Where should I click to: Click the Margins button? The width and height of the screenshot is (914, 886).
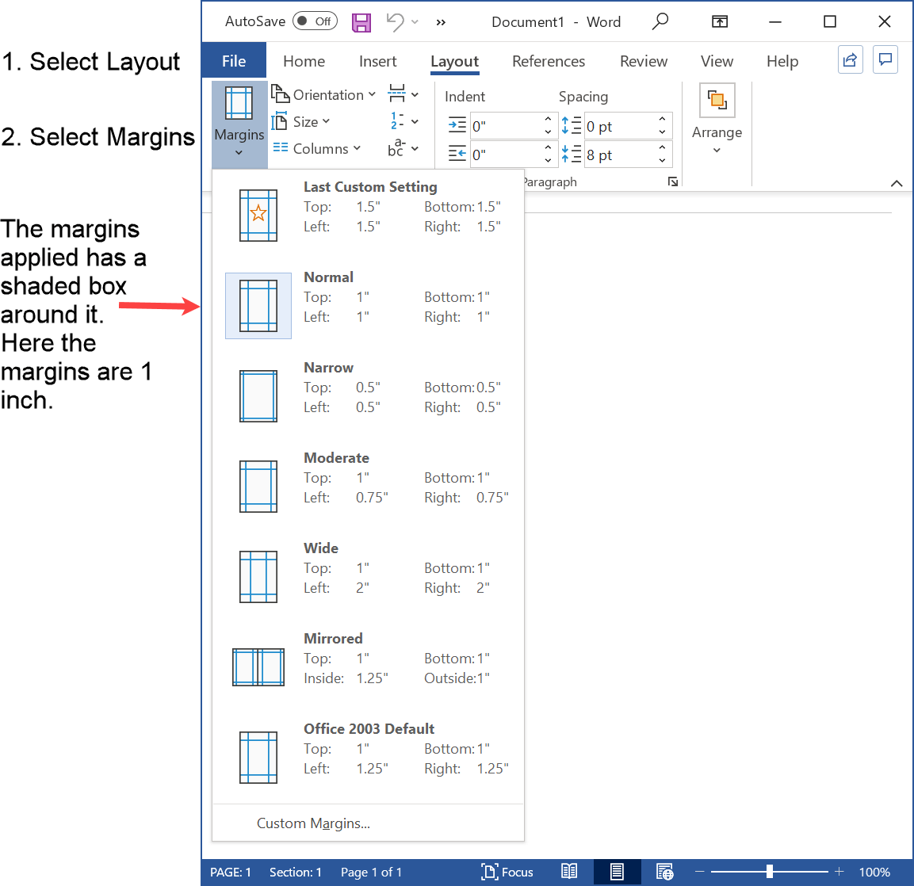click(x=239, y=123)
